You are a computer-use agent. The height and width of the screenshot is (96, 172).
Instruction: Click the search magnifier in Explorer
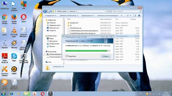click(x=140, y=11)
